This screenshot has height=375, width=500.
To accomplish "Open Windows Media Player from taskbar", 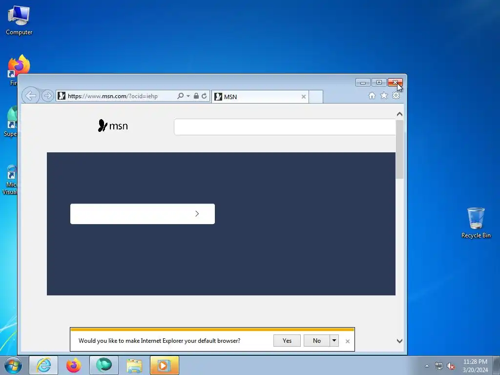I will (165, 365).
